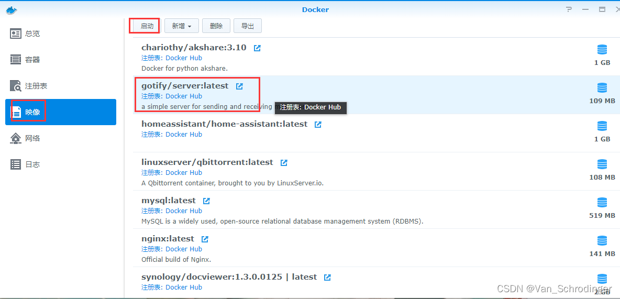Switch to the 容器 container tab
This screenshot has height=299, width=620.
click(61, 60)
